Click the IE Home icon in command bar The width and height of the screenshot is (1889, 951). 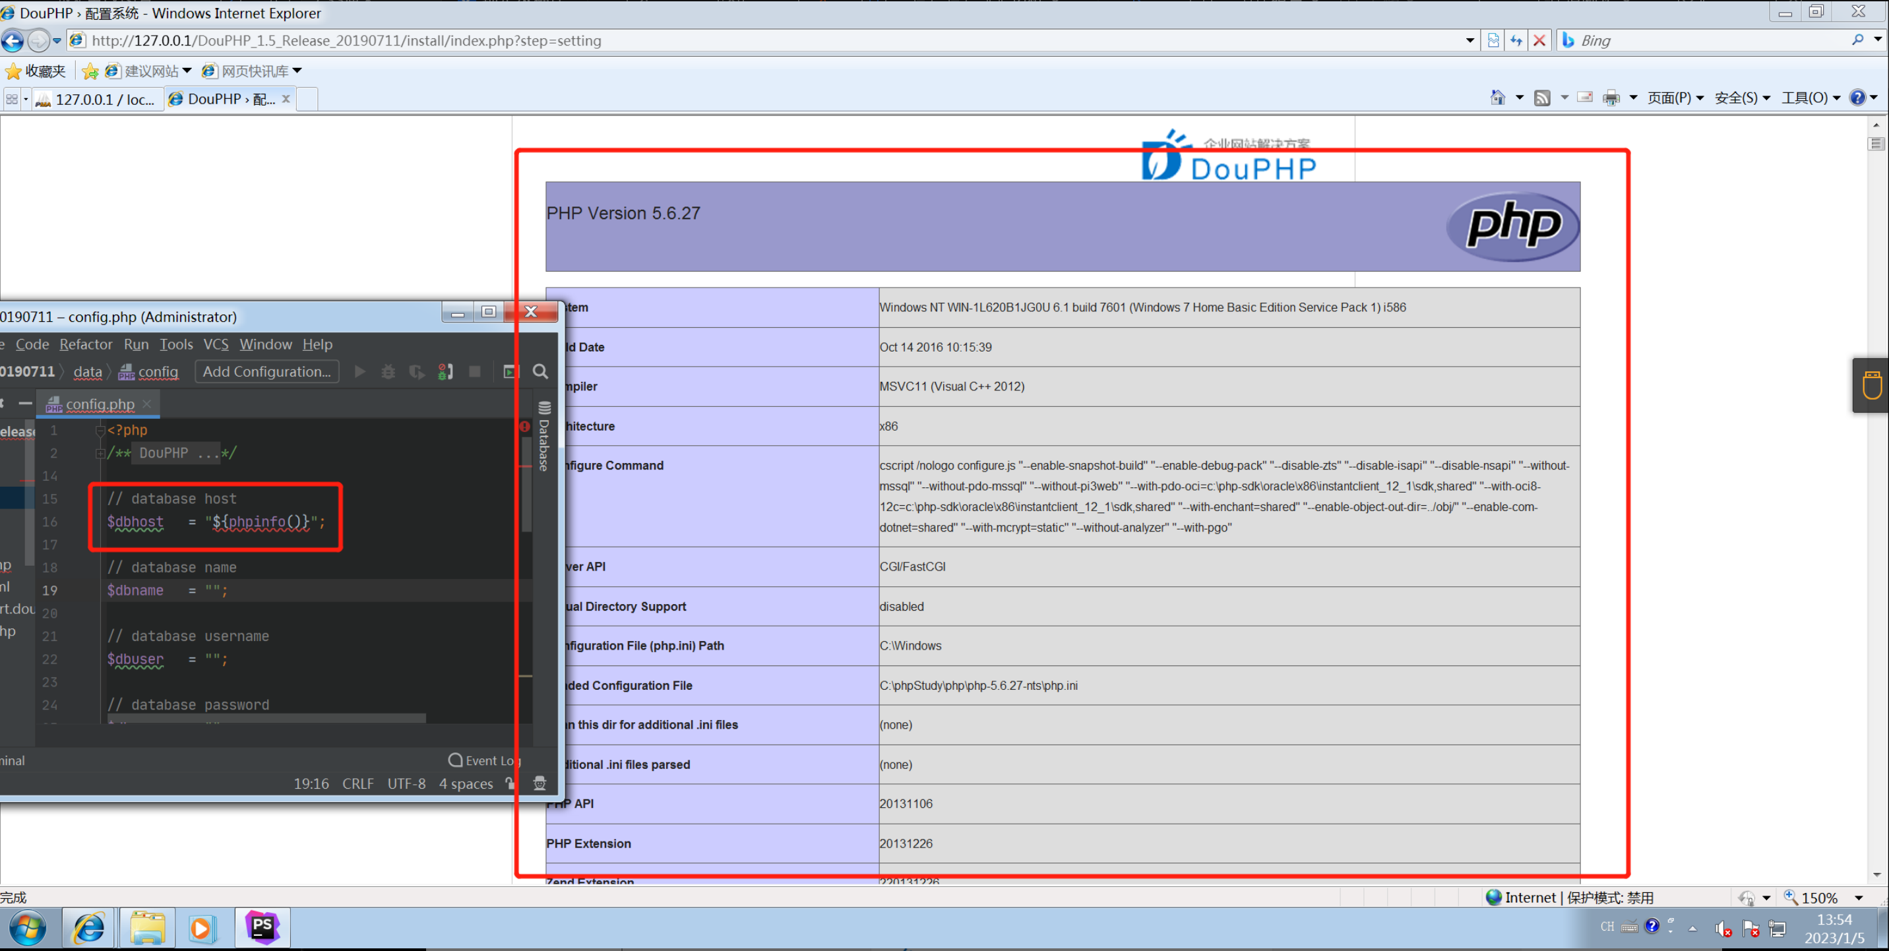pos(1497,98)
